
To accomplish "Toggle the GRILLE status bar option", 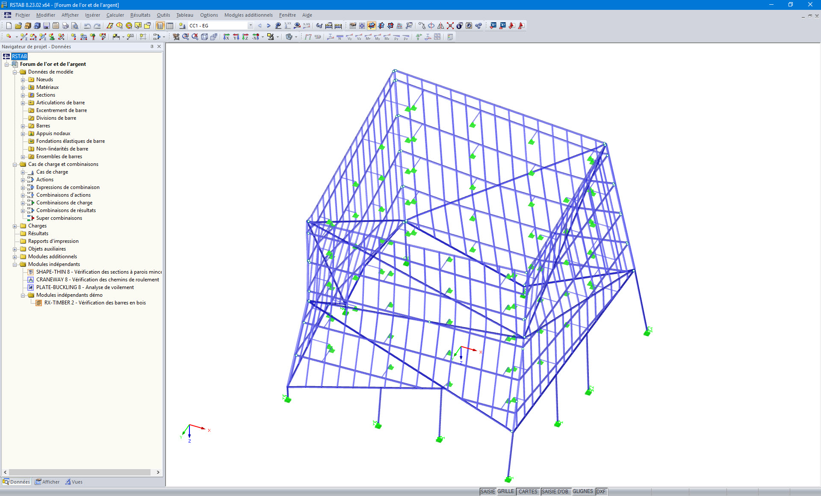I will click(506, 492).
